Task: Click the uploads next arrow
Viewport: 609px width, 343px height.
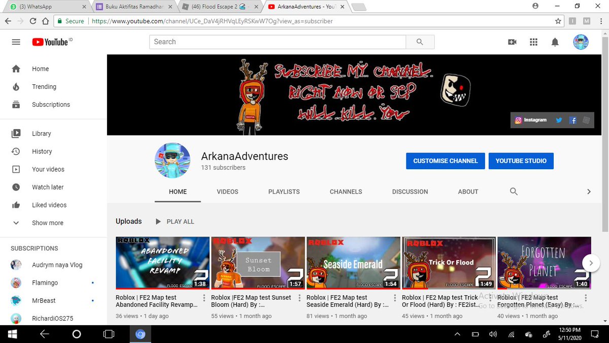Action: [x=590, y=263]
